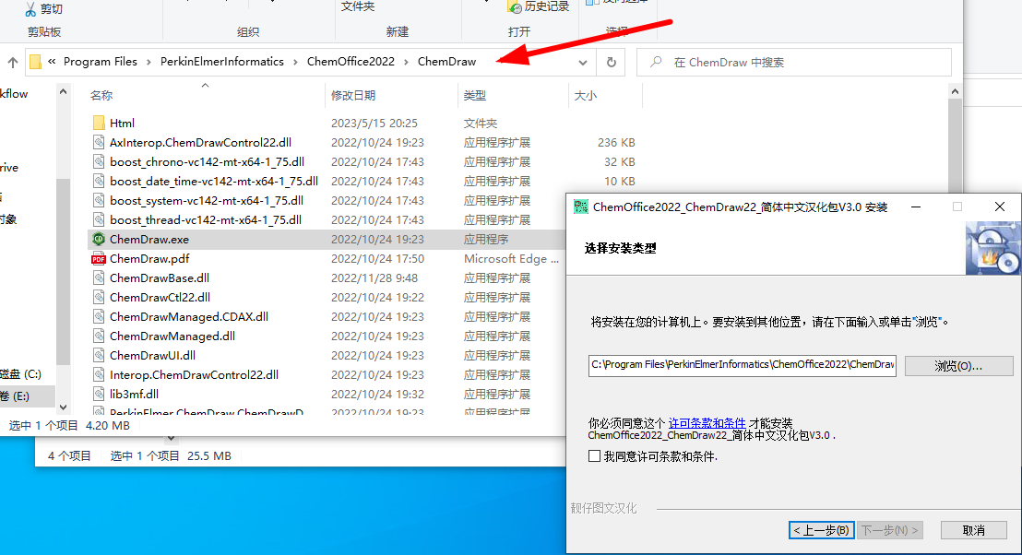This screenshot has height=555, width=1022.
Task: Select ChemDrawManaged.dll file name
Action: click(172, 337)
